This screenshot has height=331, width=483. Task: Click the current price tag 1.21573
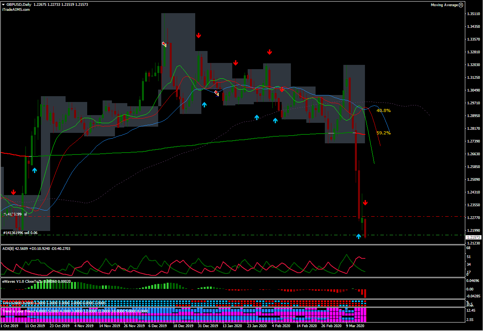coord(473,237)
